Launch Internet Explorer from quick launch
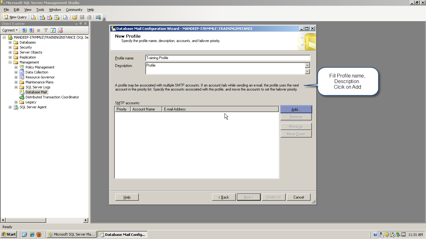426x239 pixels. [32, 234]
